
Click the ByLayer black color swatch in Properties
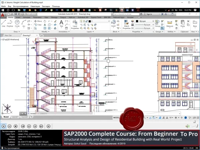pyautogui.click(x=137, y=21)
